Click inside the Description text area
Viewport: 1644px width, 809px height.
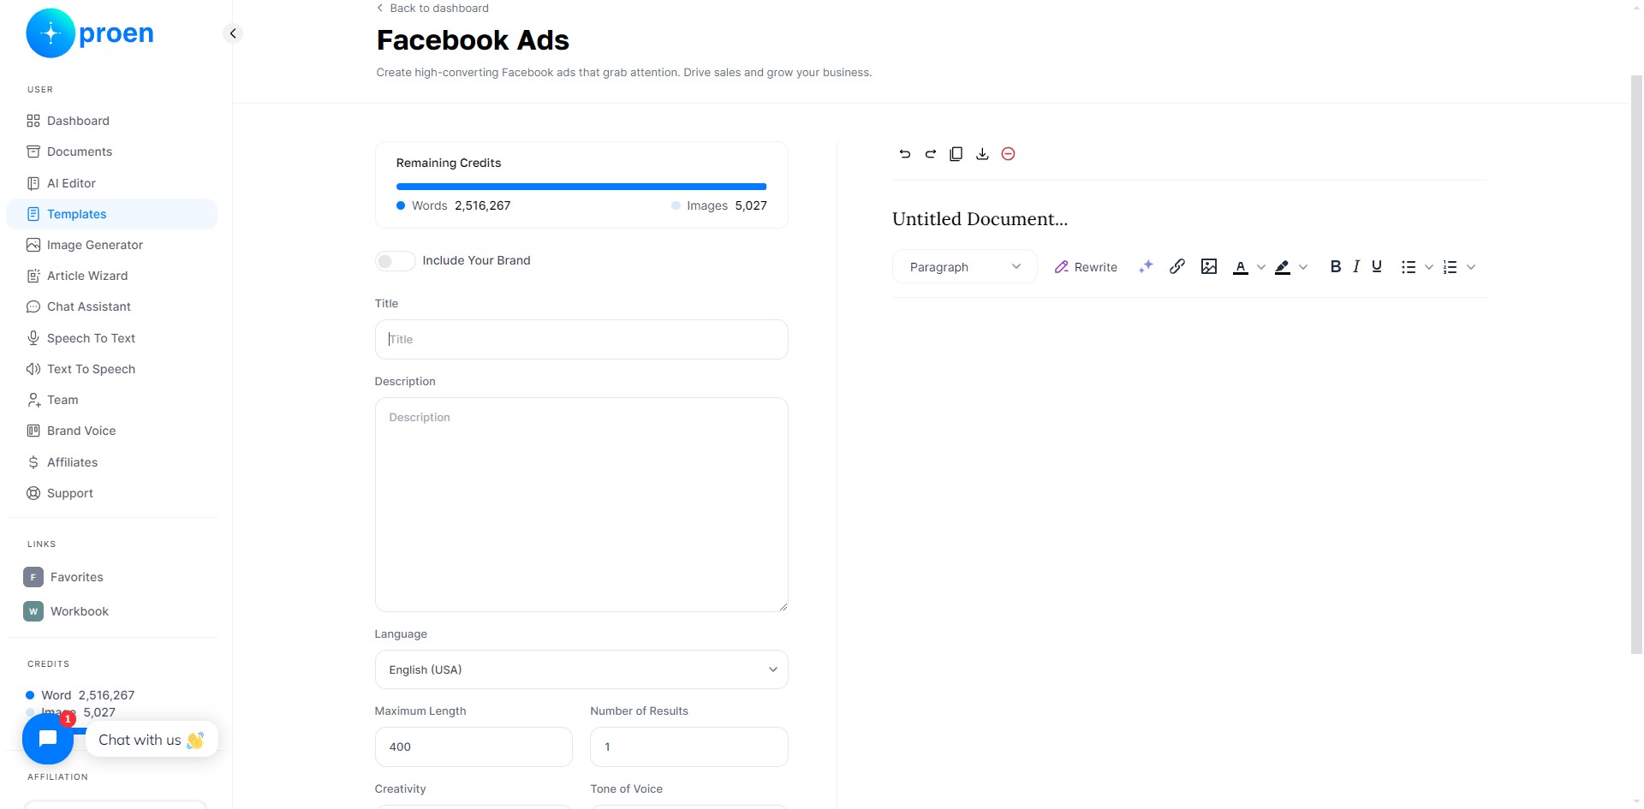click(581, 504)
